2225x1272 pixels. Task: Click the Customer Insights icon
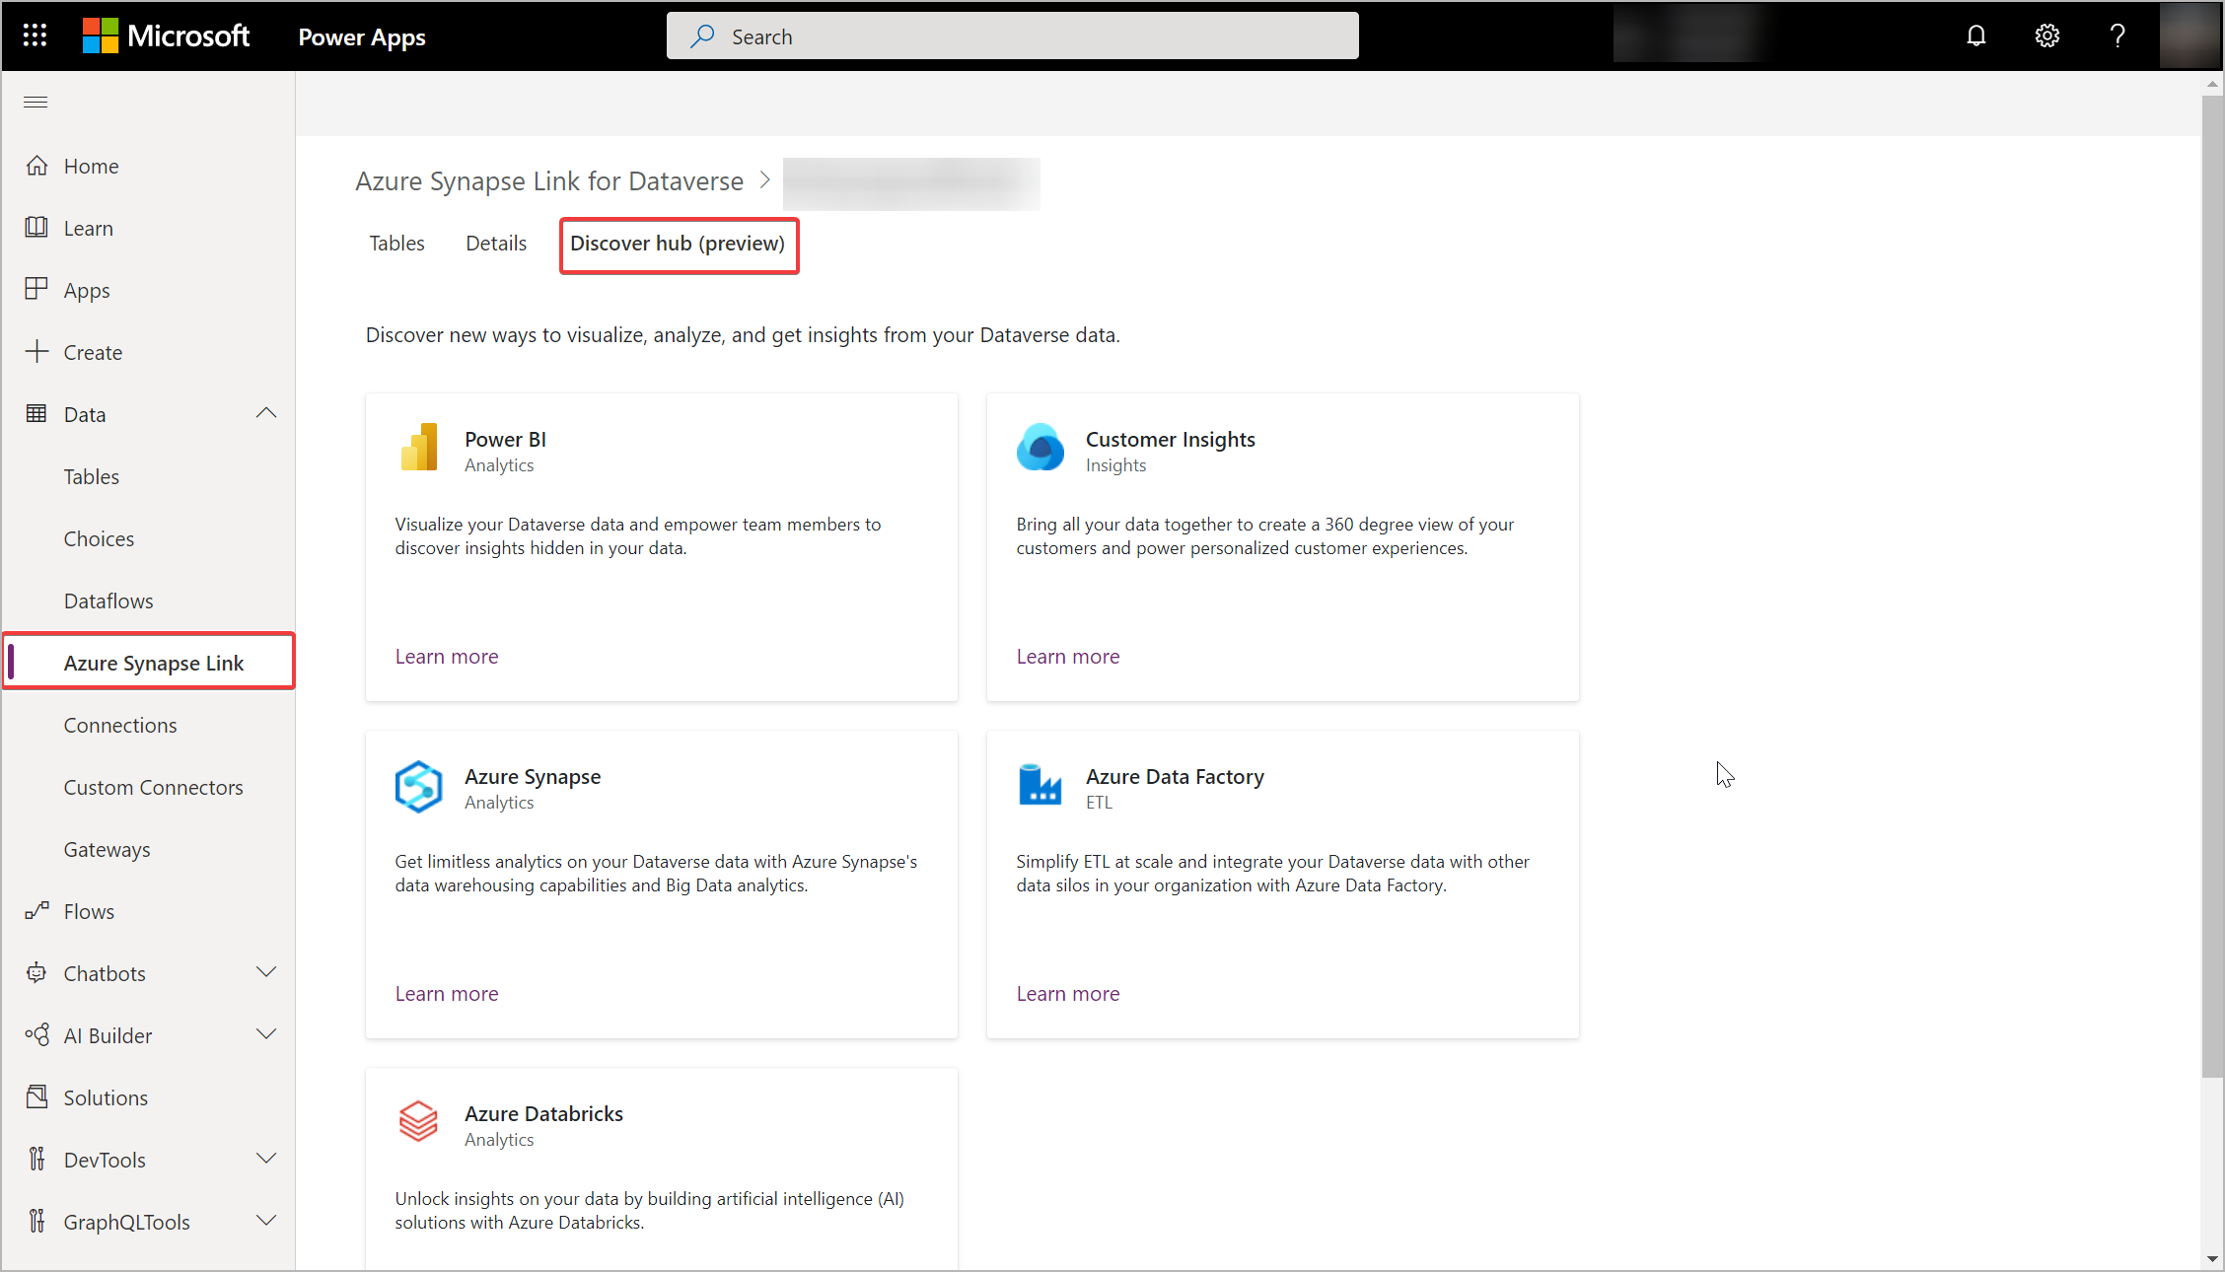[x=1040, y=448]
